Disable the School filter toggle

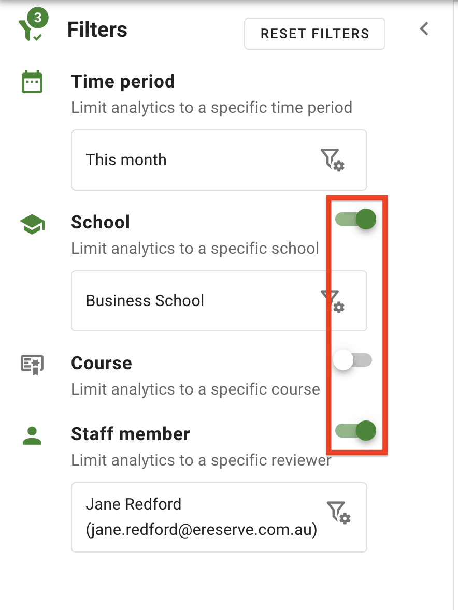coord(356,220)
